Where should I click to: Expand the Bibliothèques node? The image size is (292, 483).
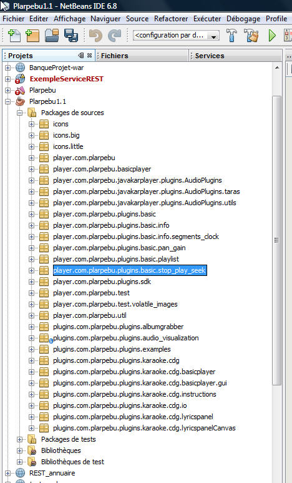pyautogui.click(x=19, y=450)
